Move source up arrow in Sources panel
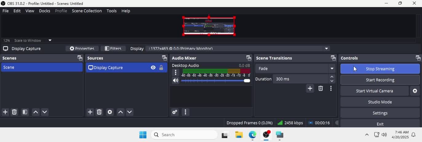Image resolution: width=422 pixels, height=142 pixels. [x=121, y=112]
